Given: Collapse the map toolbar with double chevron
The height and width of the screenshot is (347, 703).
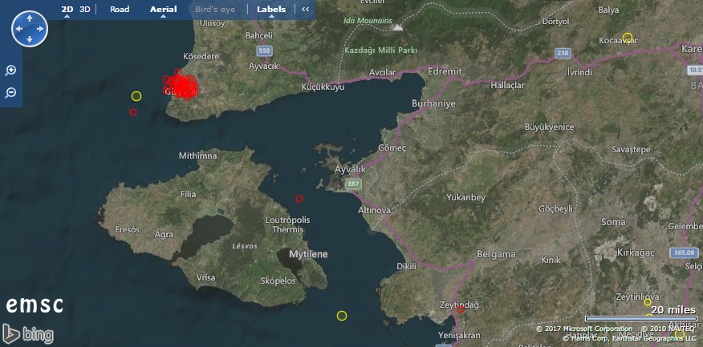Looking at the screenshot, I should (x=306, y=10).
